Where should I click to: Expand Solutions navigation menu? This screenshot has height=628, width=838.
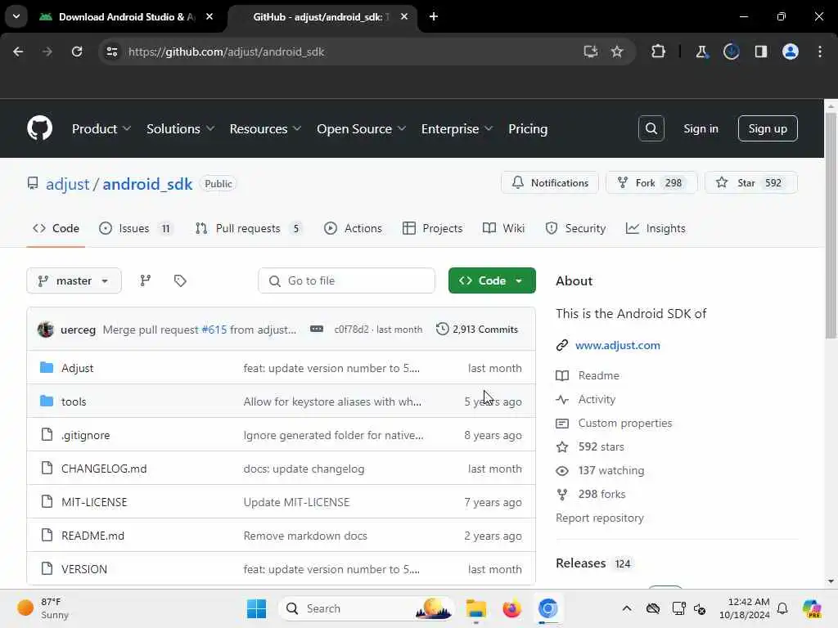(180, 128)
